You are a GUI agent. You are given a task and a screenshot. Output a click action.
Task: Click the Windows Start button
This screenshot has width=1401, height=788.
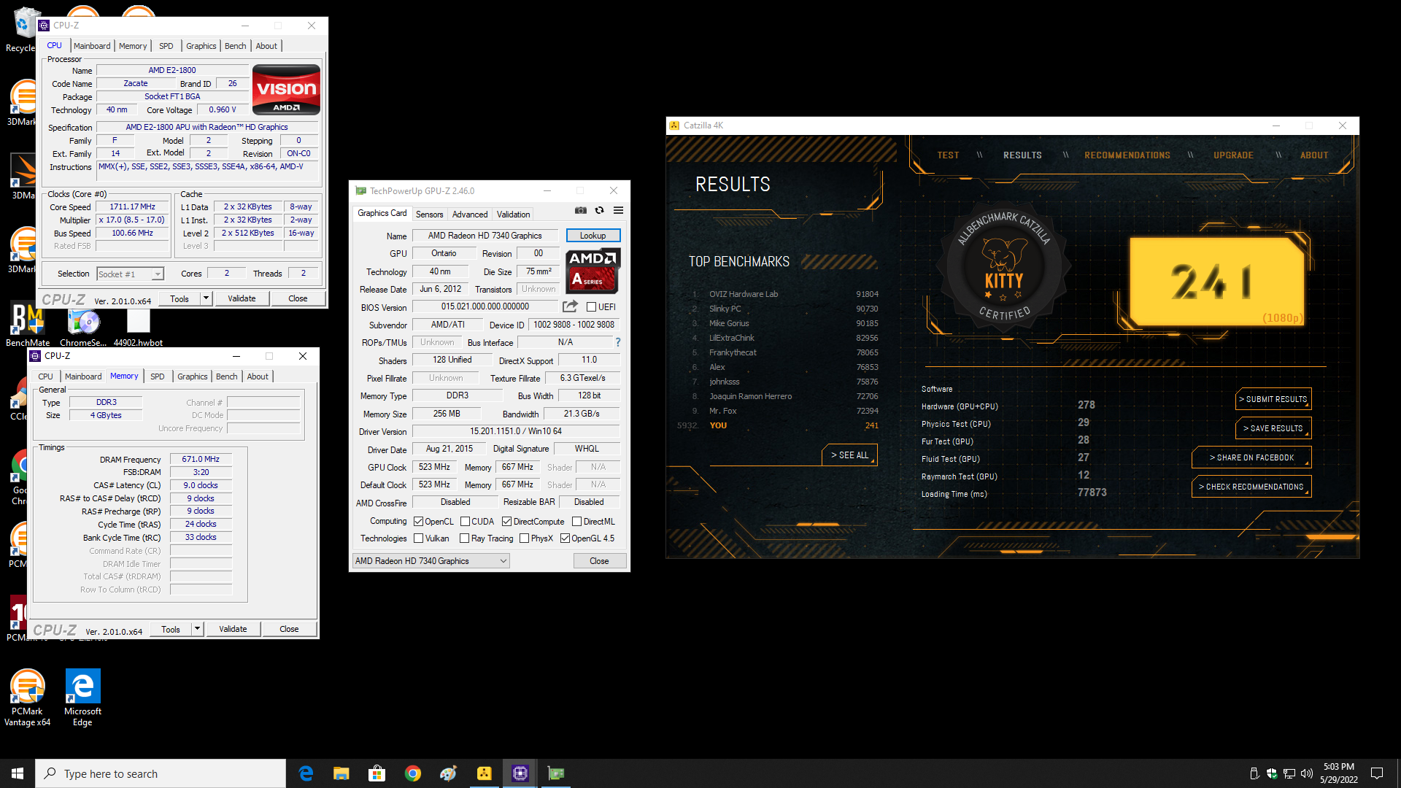click(x=18, y=773)
